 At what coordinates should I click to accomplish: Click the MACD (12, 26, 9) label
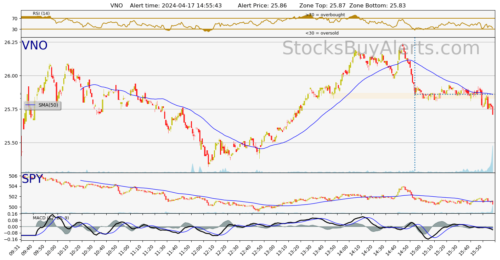(51, 218)
